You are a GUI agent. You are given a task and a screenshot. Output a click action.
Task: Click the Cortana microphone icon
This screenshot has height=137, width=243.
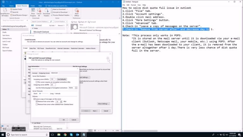pos(47,135)
